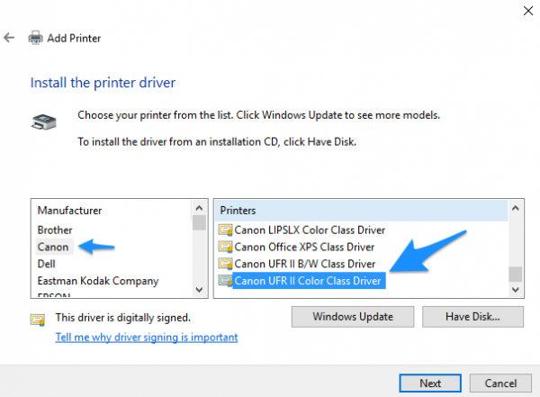
Task: Close the Add Printer dialog
Action: 528,11
